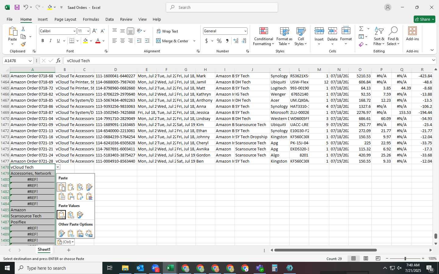Open Conditional Formatting menu
This screenshot has width=439, height=274.
(263, 37)
